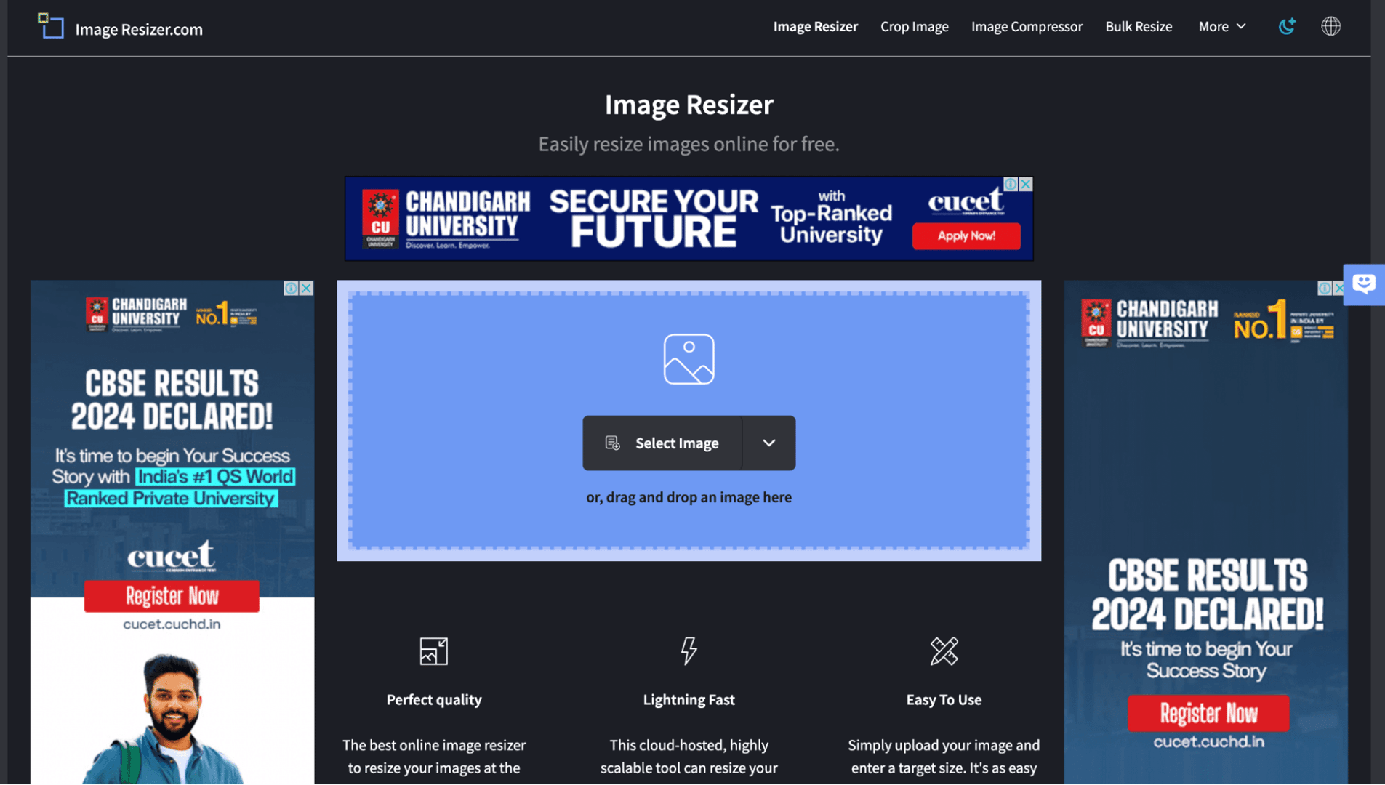Open ad info icon on right ad
This screenshot has width=1385, height=785.
[1325, 289]
